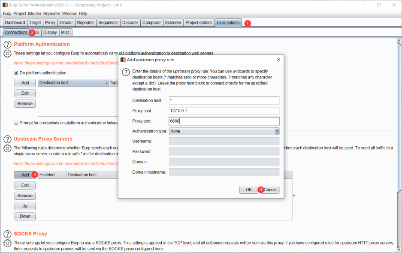Switch to the Target tab
Image resolution: width=402 pixels, height=253 pixels.
(35, 23)
